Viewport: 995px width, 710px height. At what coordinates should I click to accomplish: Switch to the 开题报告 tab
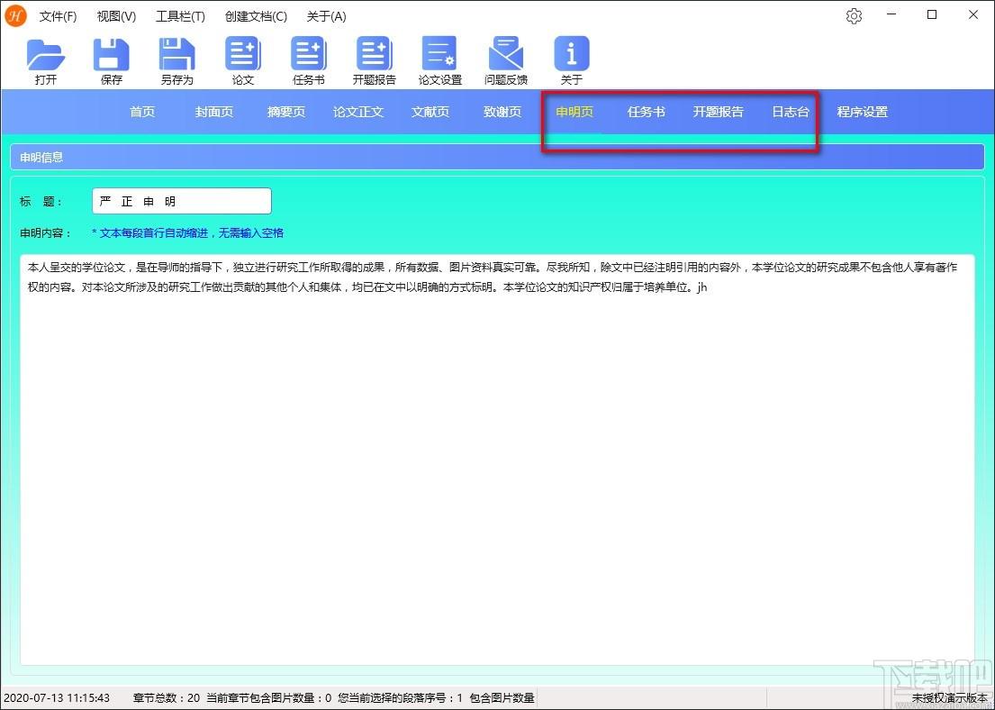[719, 112]
